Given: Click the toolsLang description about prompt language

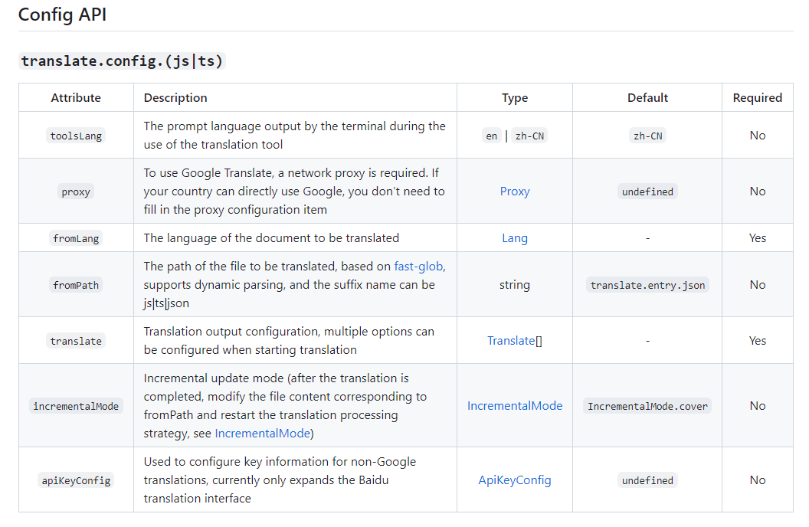Looking at the screenshot, I should 295,135.
